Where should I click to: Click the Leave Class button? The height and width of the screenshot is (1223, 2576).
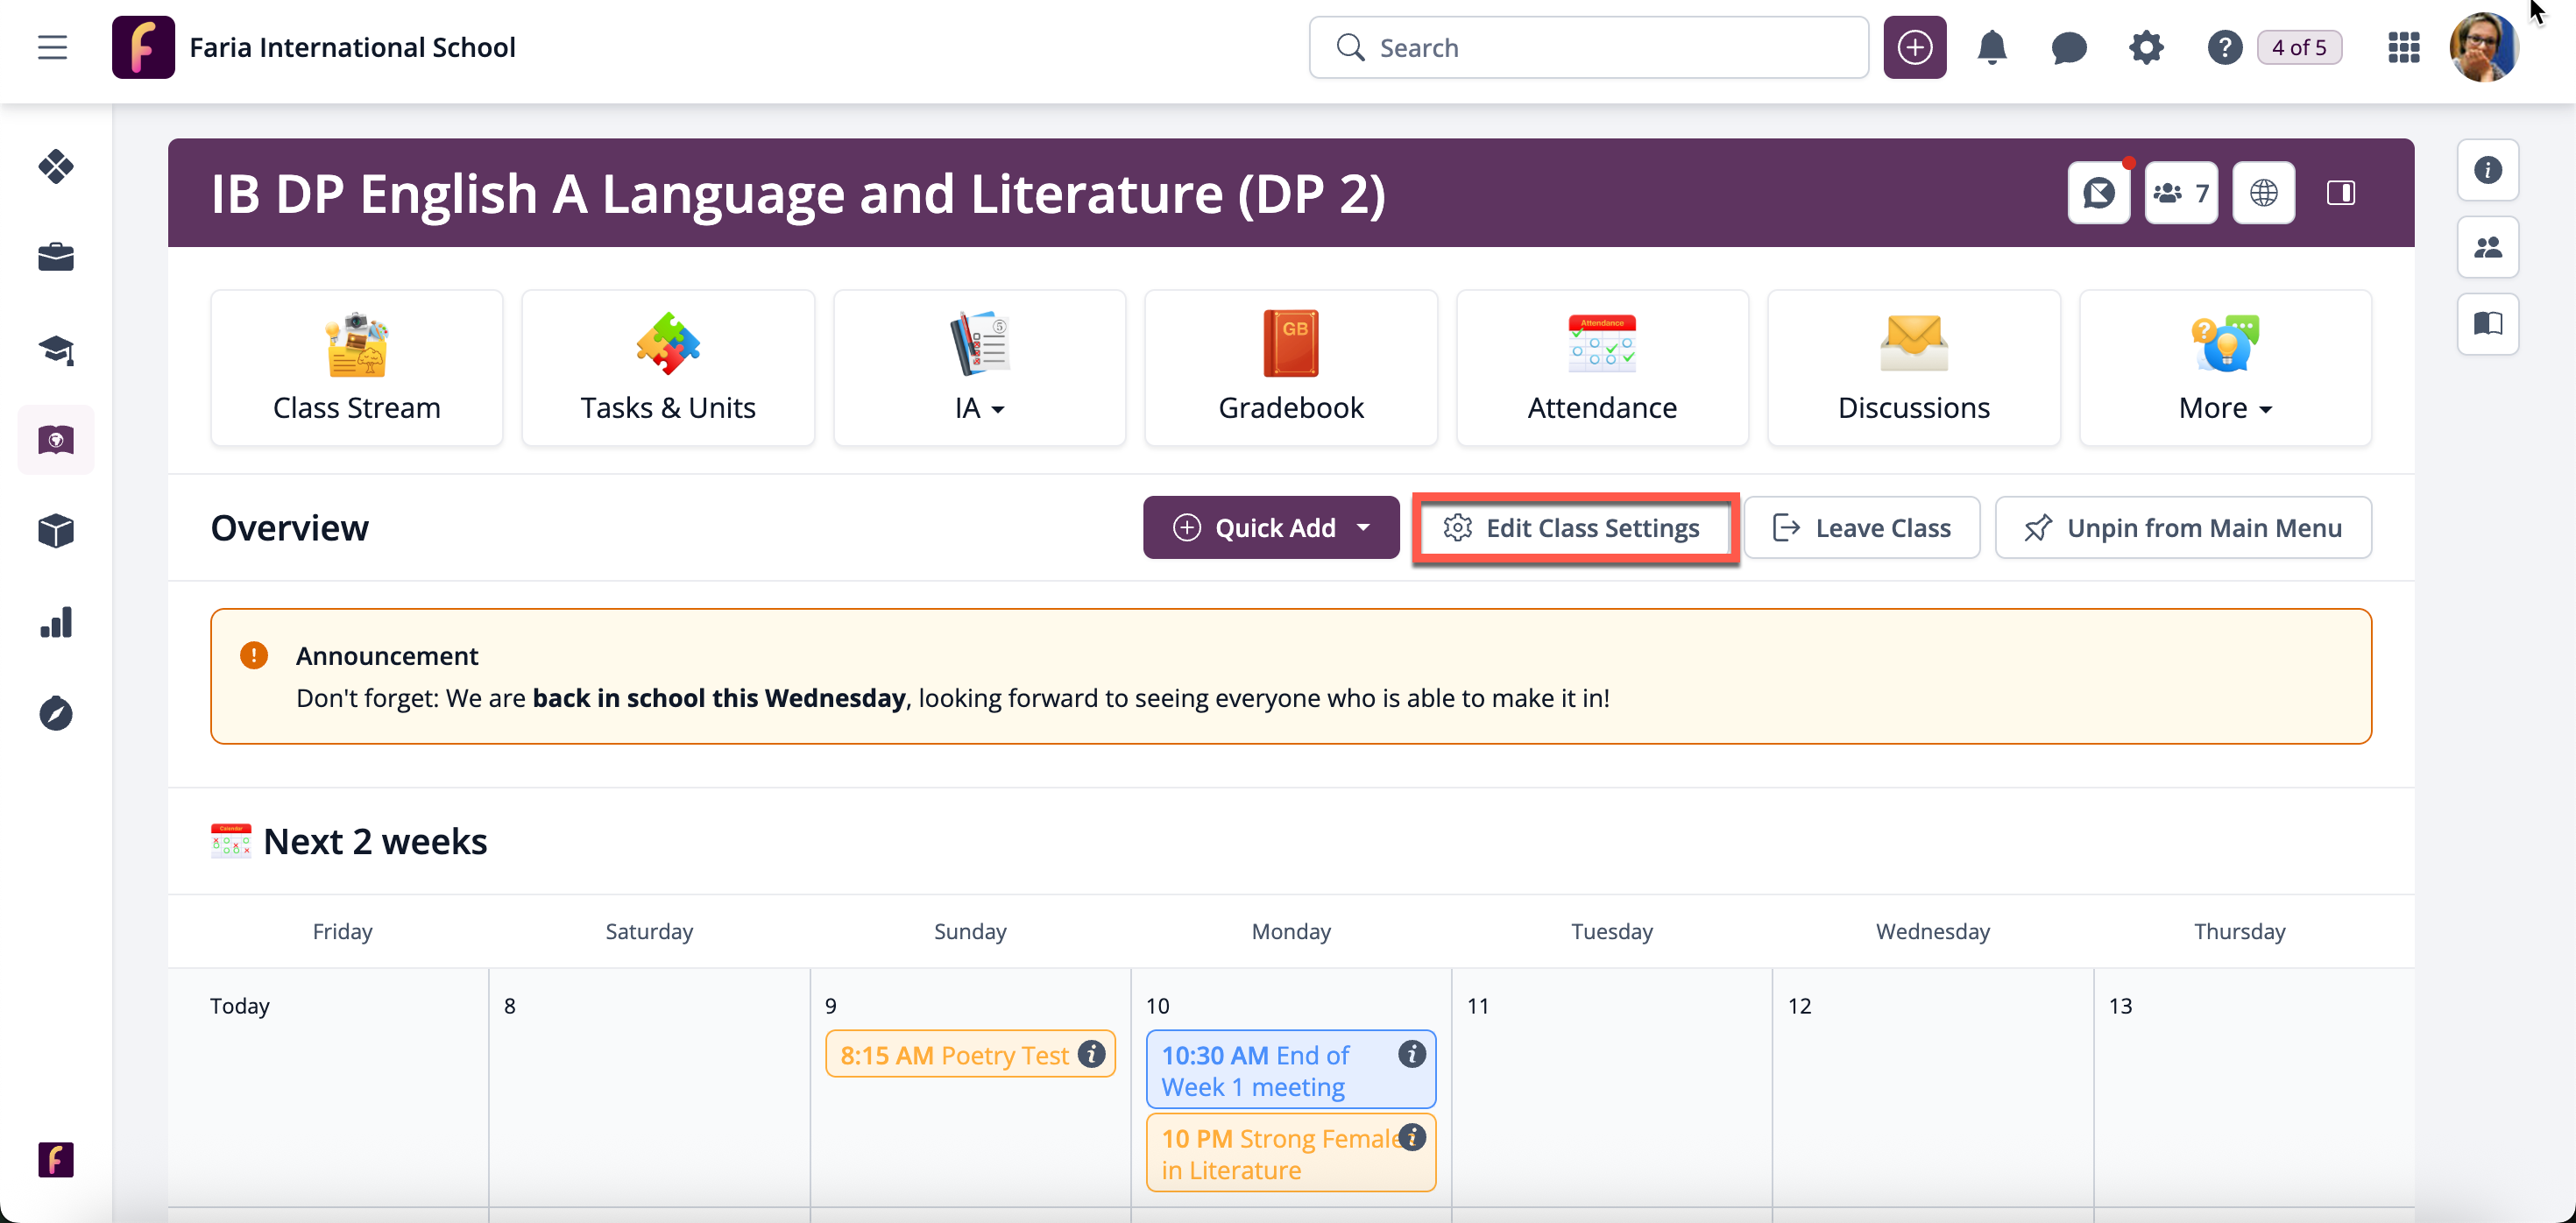pyautogui.click(x=1861, y=527)
